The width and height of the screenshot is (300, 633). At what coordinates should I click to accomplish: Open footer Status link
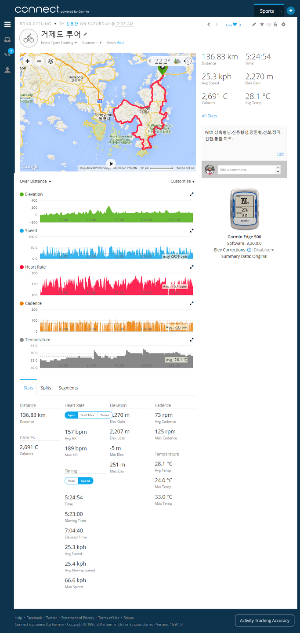pos(128,618)
